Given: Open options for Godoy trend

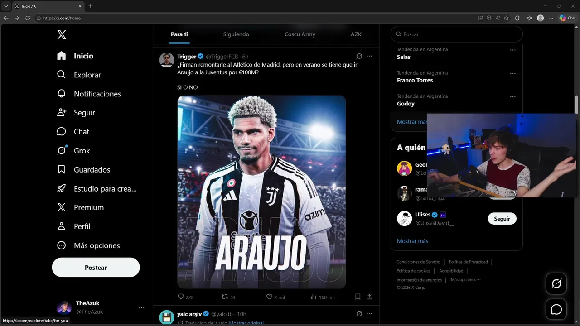Looking at the screenshot, I should (512, 96).
